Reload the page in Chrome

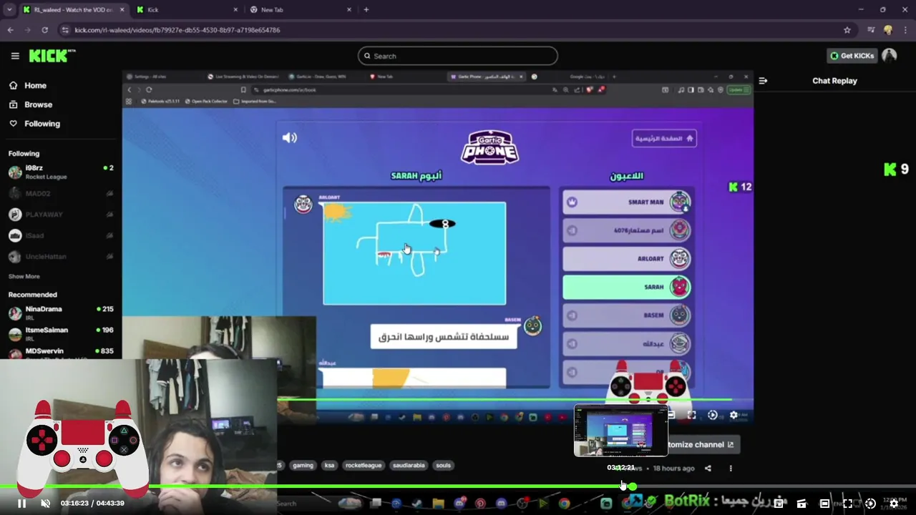click(x=44, y=30)
